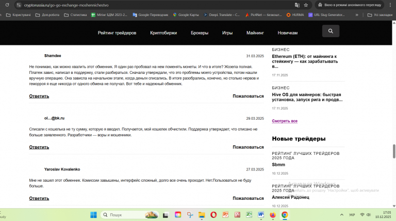Viewport: 396px width, 221px height.
Task: Click the Yaroslav Kovalenko username
Action: (x=62, y=169)
